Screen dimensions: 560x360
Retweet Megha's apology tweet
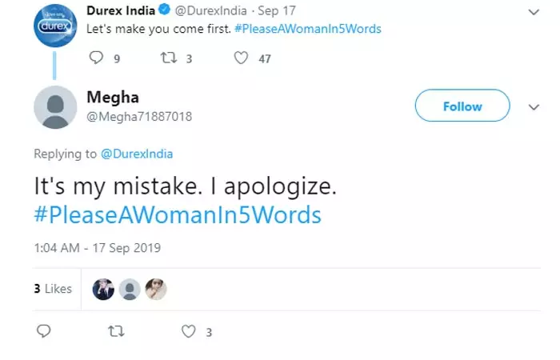[x=117, y=331]
